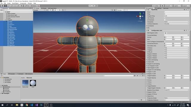This screenshot has width=191, height=107.
Task: Open the X Motion dropdown
Action: click(x=176, y=48)
